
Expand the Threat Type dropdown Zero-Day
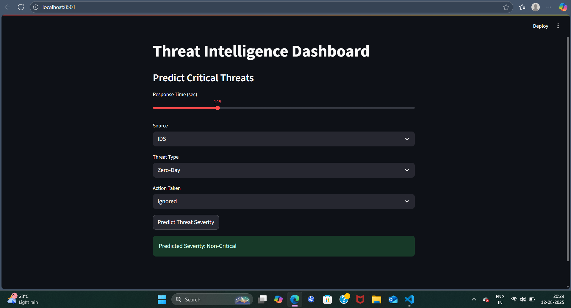(x=284, y=170)
